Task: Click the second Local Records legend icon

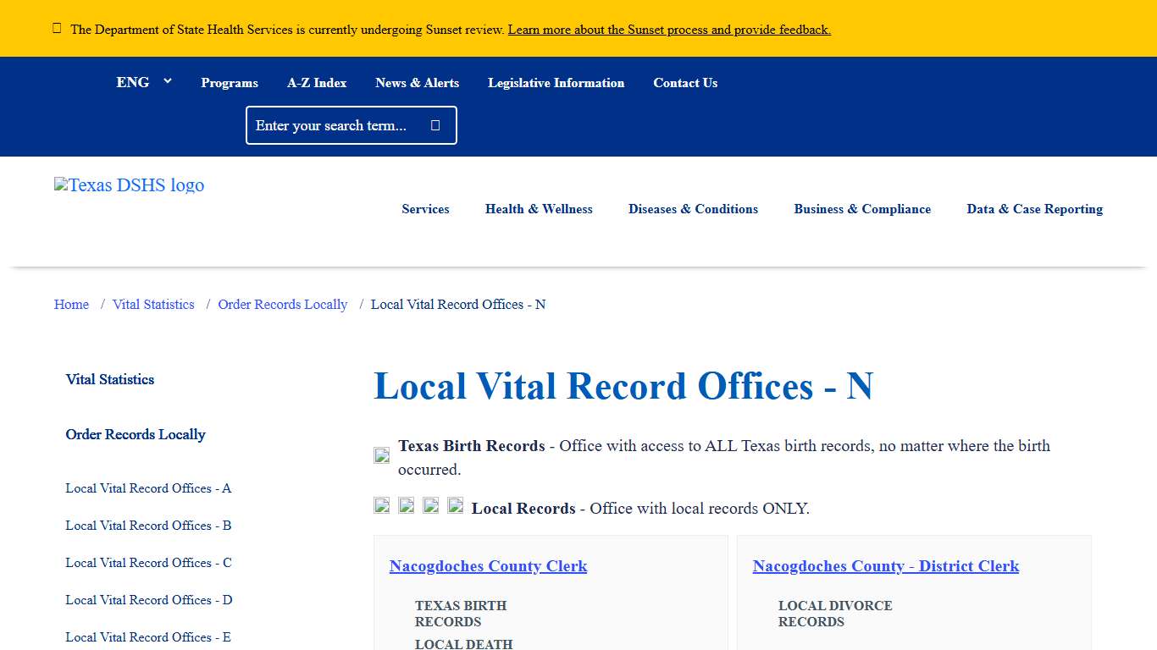Action: point(406,505)
